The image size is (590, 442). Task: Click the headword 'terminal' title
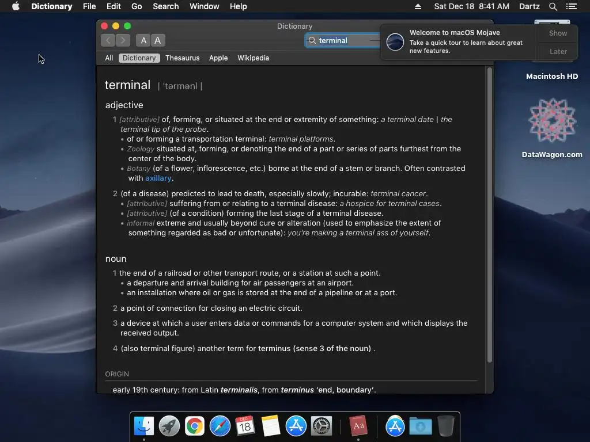tap(127, 85)
